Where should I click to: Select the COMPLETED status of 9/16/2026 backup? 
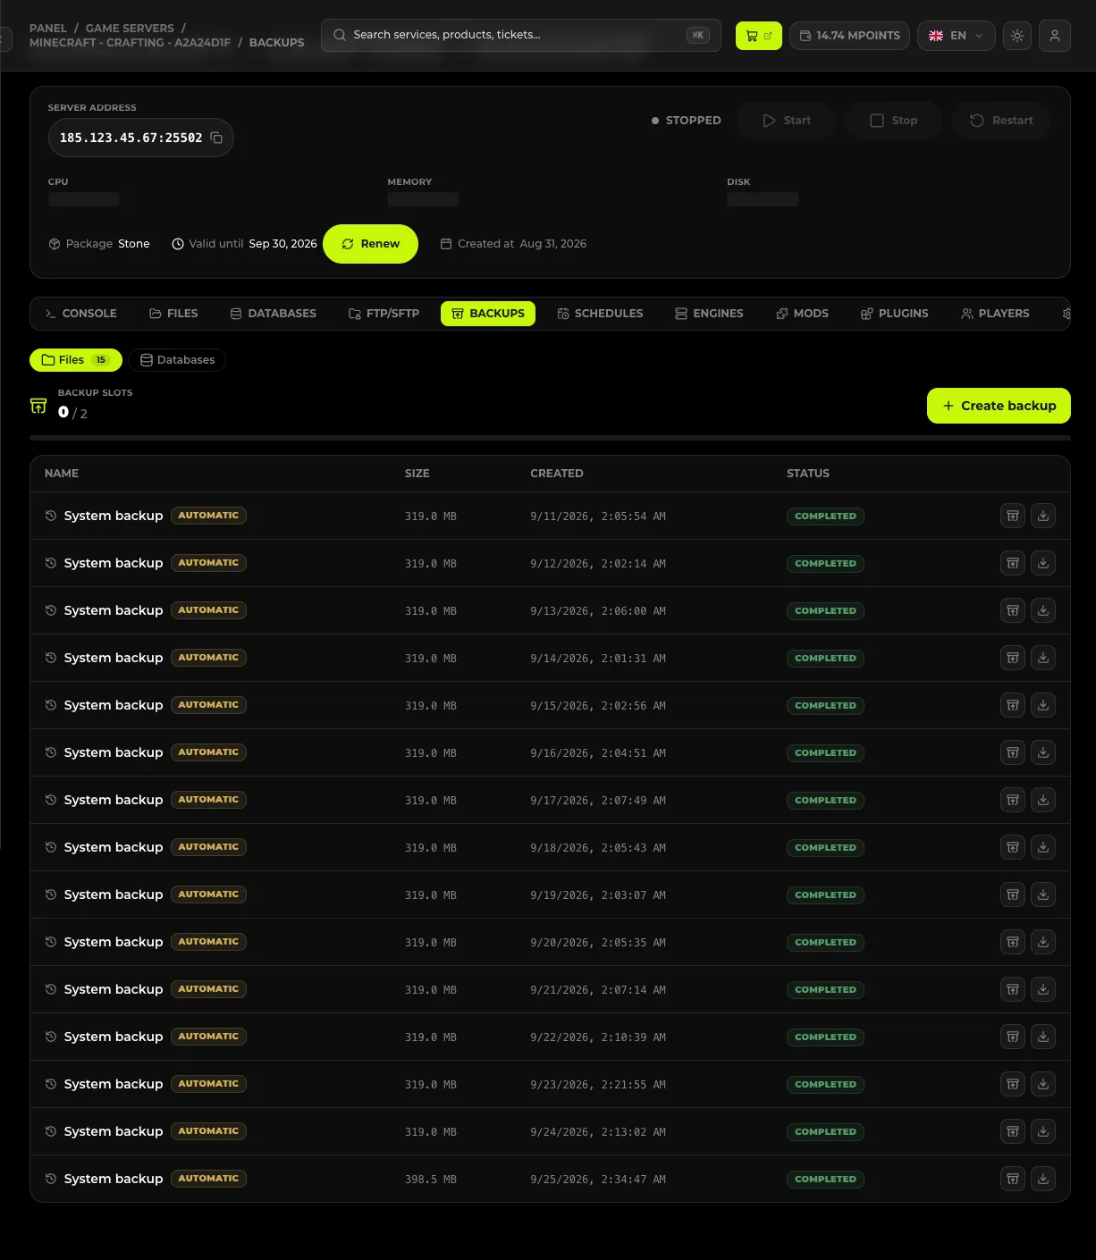tap(825, 752)
